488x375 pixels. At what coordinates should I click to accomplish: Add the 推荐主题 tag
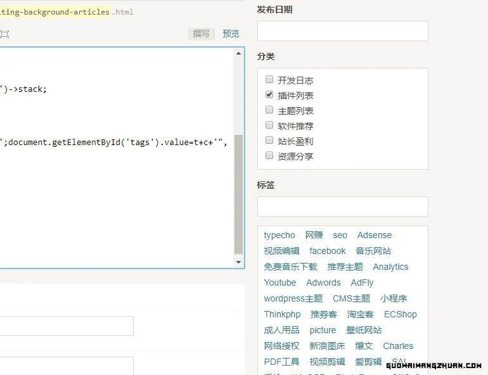click(x=345, y=267)
